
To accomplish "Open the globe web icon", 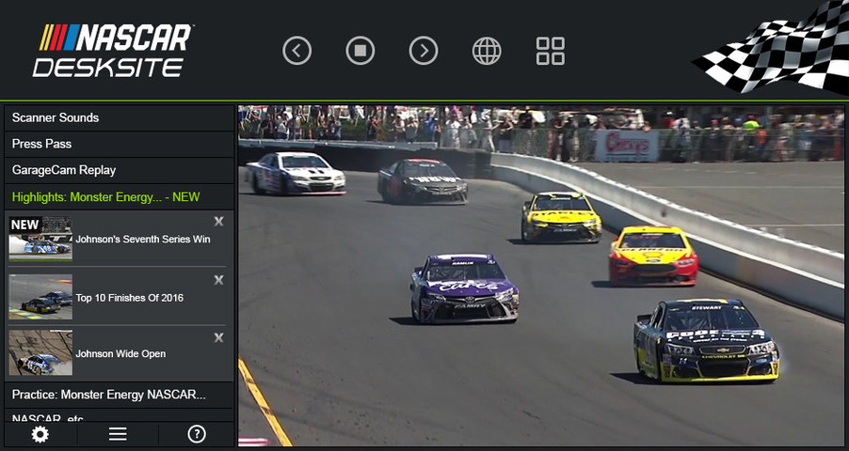I will [x=487, y=51].
